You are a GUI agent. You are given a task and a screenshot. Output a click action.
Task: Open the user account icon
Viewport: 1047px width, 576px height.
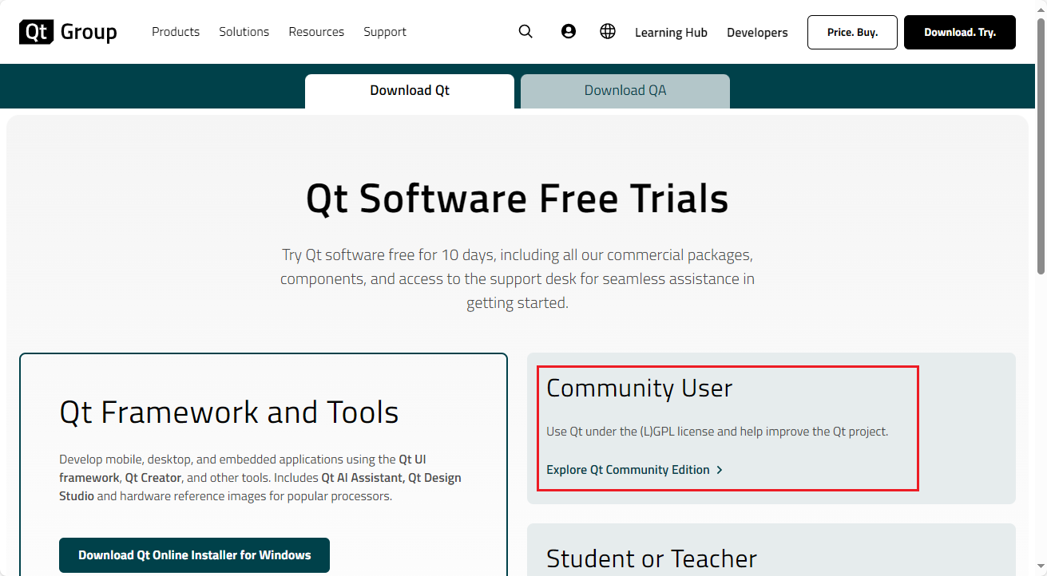[569, 32]
